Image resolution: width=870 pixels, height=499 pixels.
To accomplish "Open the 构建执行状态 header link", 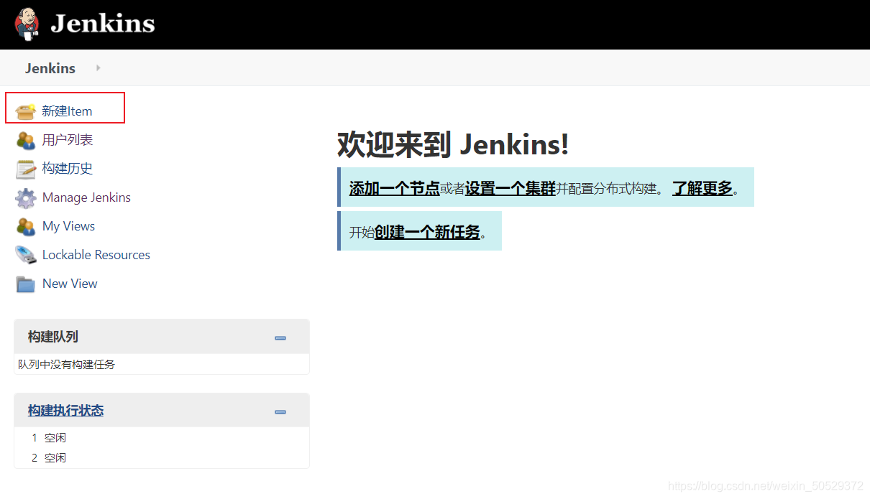I will 65,411.
